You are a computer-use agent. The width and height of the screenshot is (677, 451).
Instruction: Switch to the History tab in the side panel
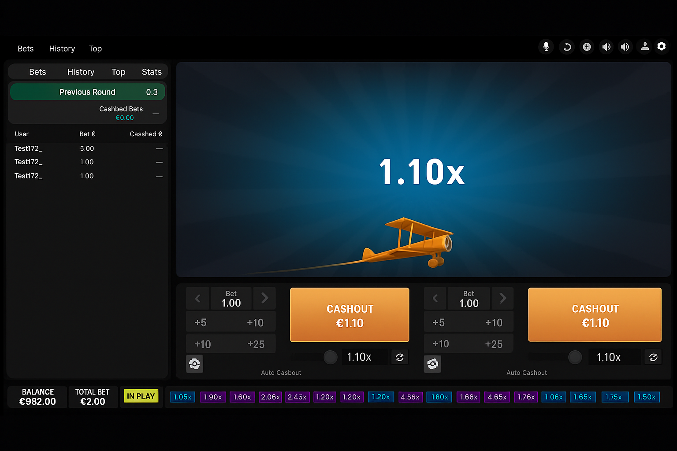(x=81, y=72)
